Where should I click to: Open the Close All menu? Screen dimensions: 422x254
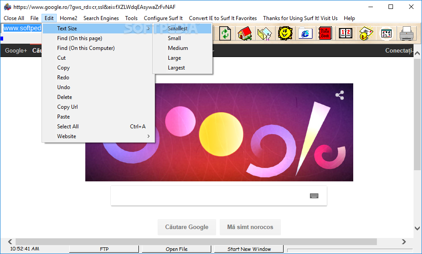click(14, 18)
